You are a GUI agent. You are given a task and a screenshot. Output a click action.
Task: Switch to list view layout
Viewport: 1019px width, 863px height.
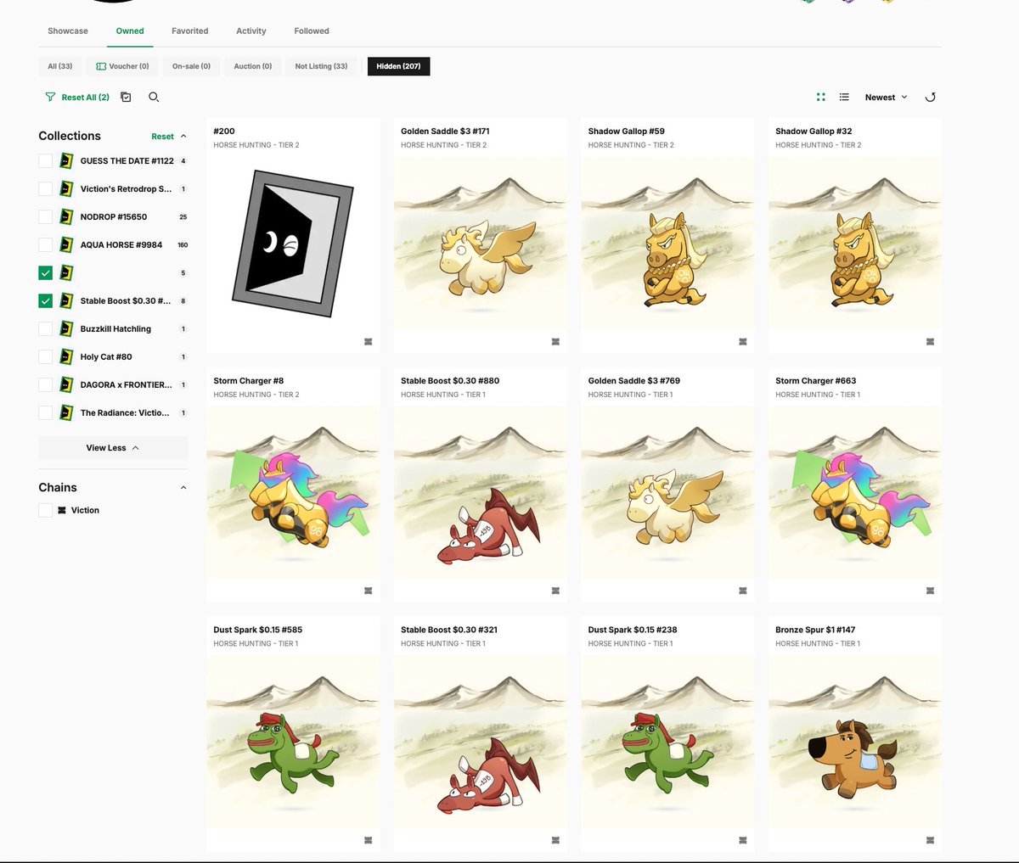844,98
